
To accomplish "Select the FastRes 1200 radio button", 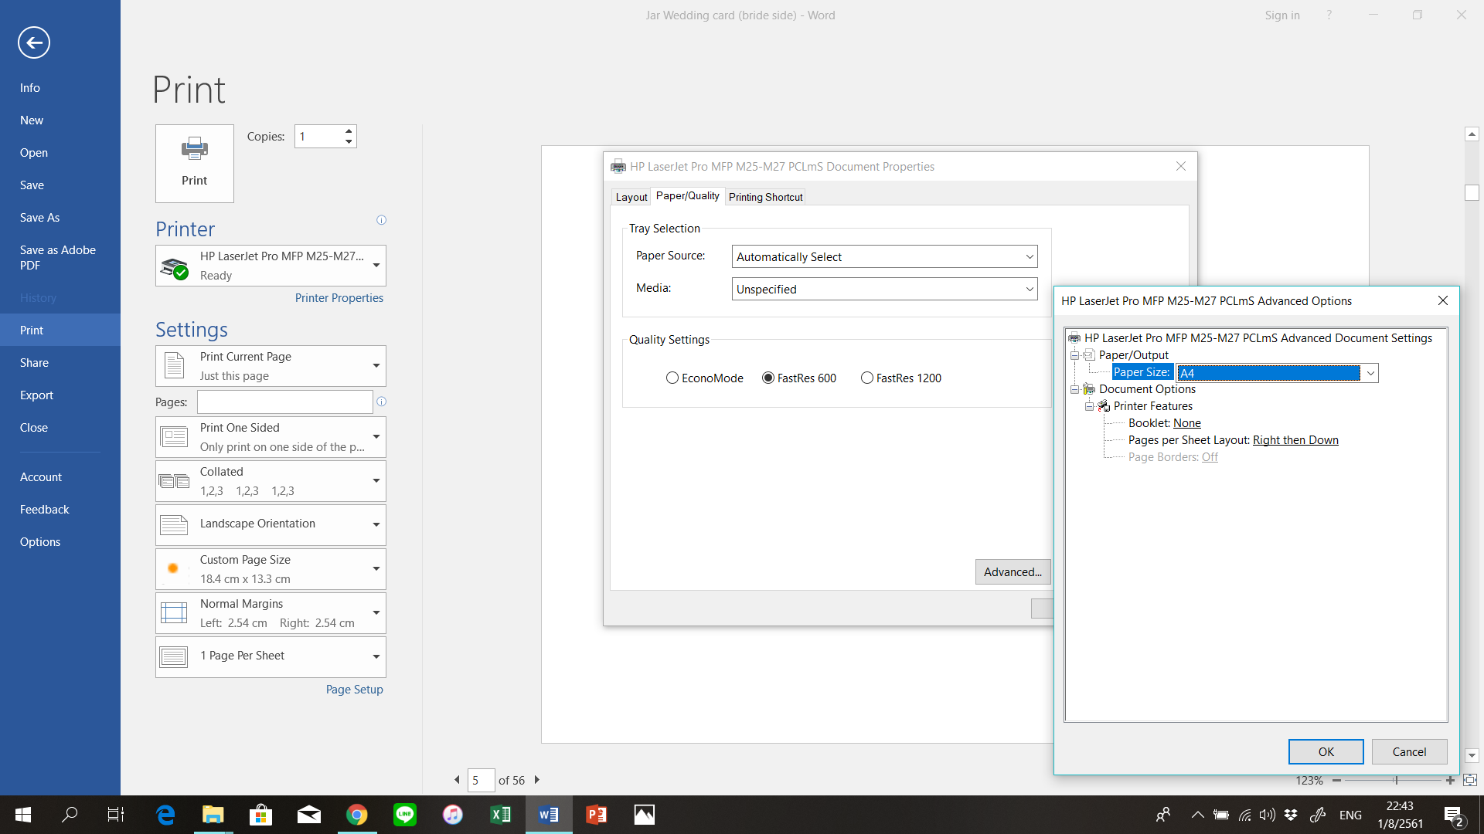I will click(866, 378).
